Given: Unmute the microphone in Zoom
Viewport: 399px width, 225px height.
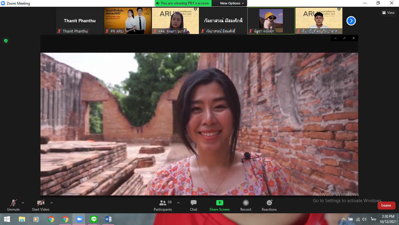Looking at the screenshot, I should [x=13, y=205].
